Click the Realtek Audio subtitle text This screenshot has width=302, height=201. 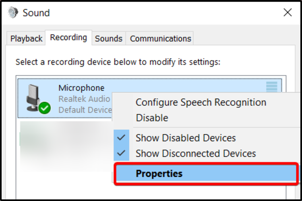(x=84, y=98)
